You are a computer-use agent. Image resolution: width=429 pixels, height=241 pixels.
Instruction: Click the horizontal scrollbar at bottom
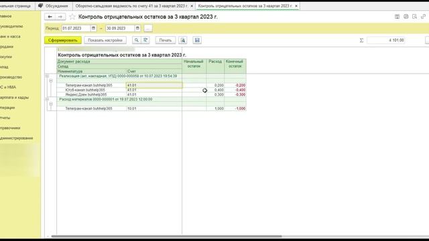tap(166, 236)
